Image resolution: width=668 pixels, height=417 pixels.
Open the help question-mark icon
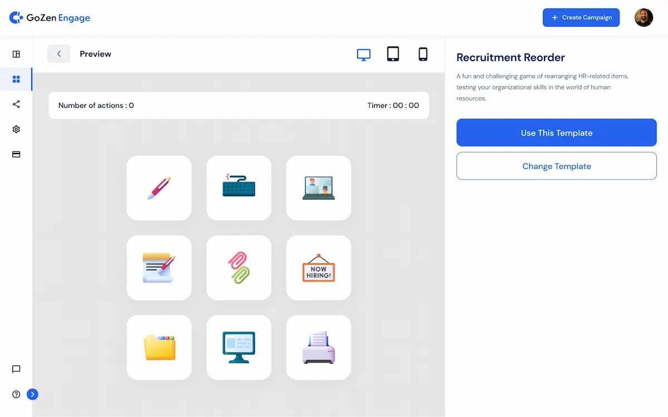tap(16, 394)
